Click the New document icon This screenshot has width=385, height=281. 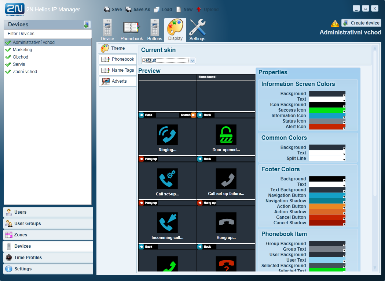(179, 9)
